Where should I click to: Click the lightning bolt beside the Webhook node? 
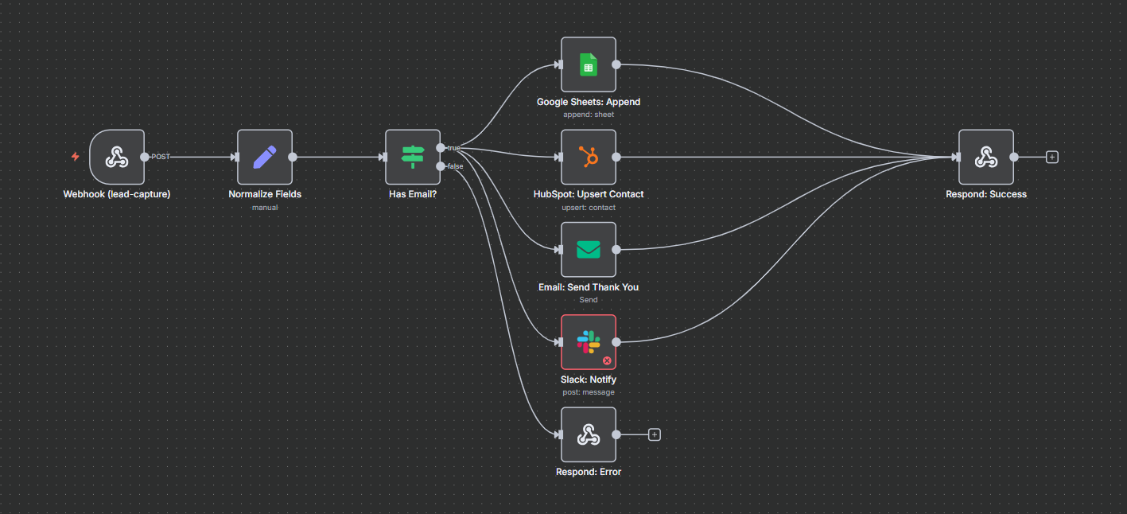[x=74, y=157]
